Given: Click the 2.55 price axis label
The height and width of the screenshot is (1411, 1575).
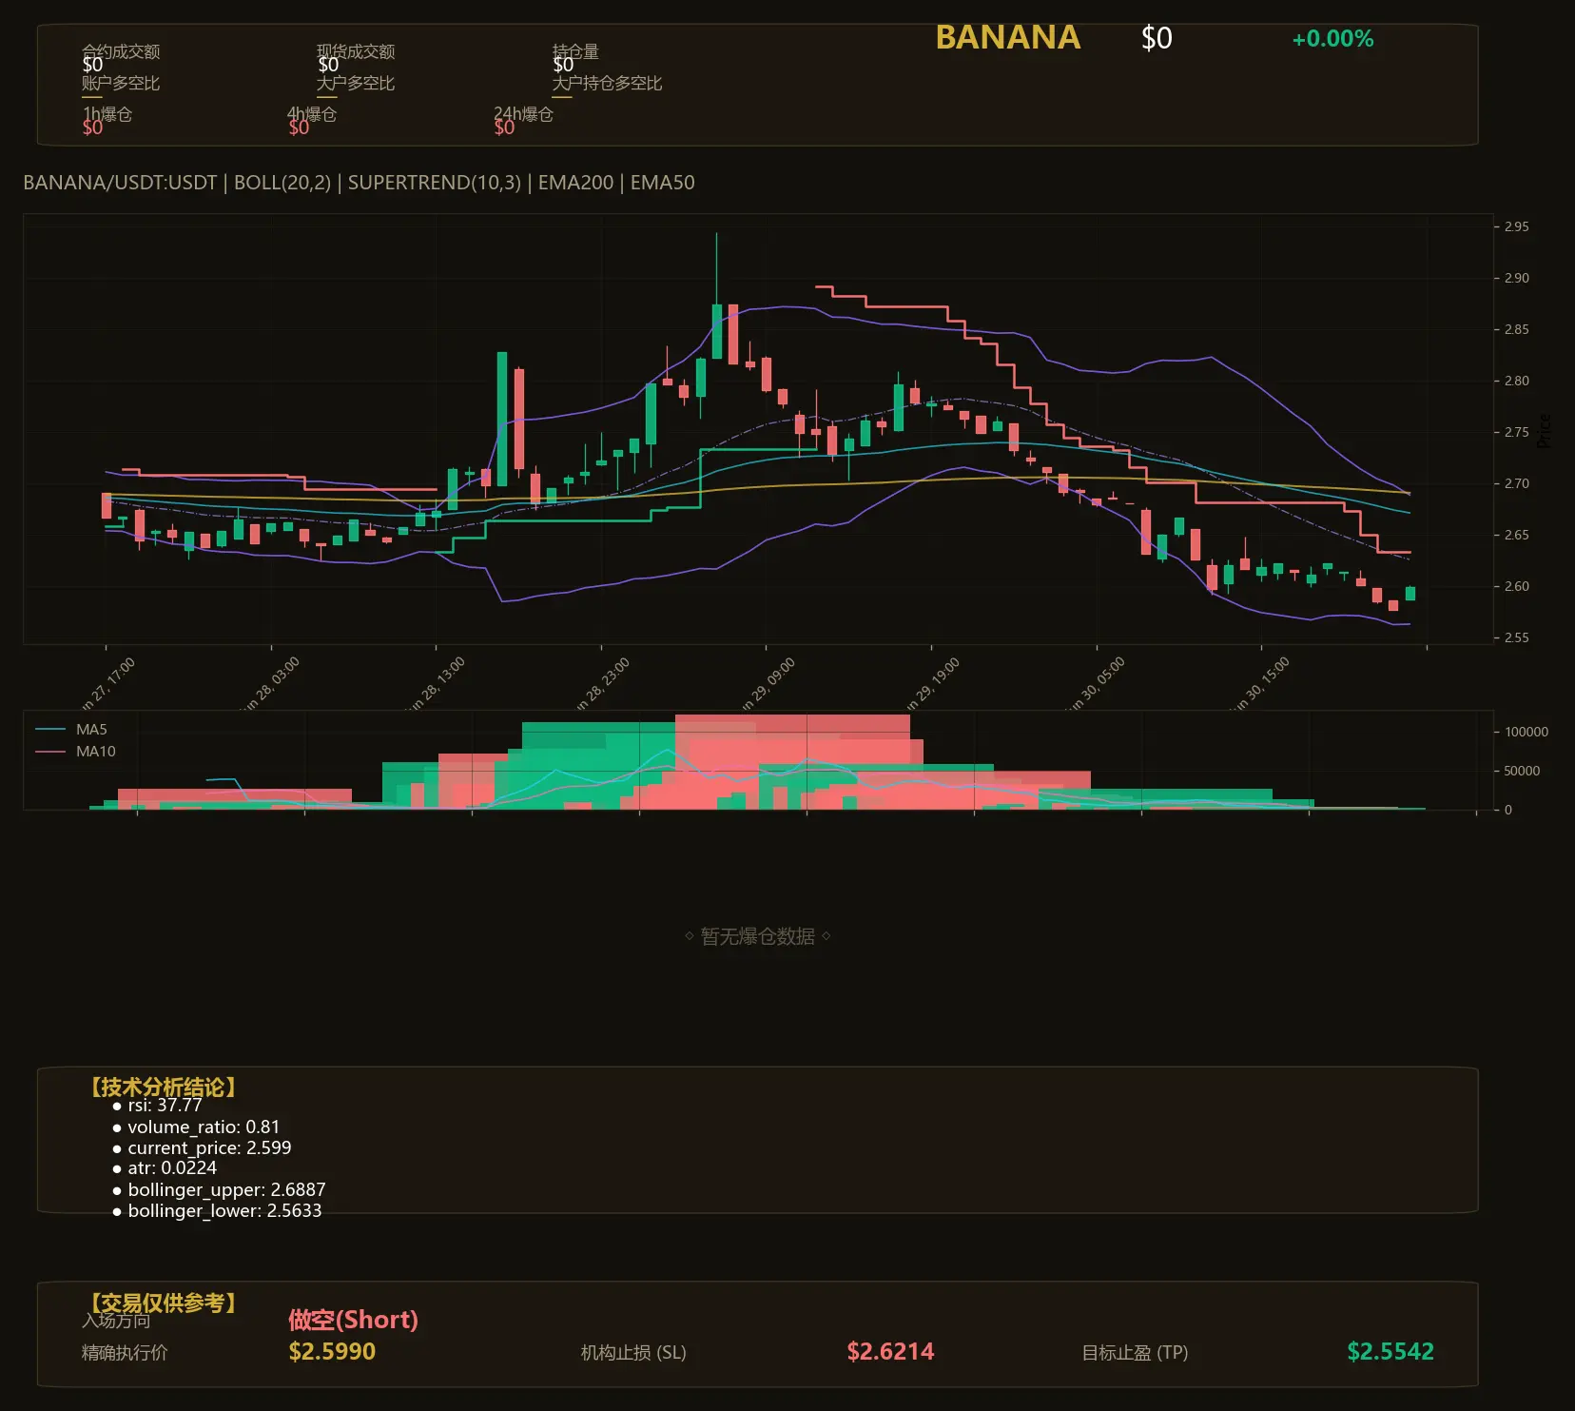Looking at the screenshot, I should pos(1517,637).
